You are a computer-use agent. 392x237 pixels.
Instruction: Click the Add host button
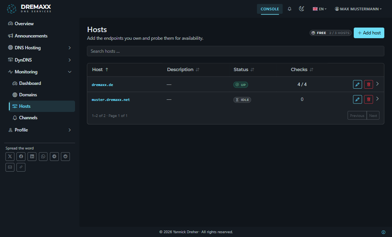(x=369, y=33)
